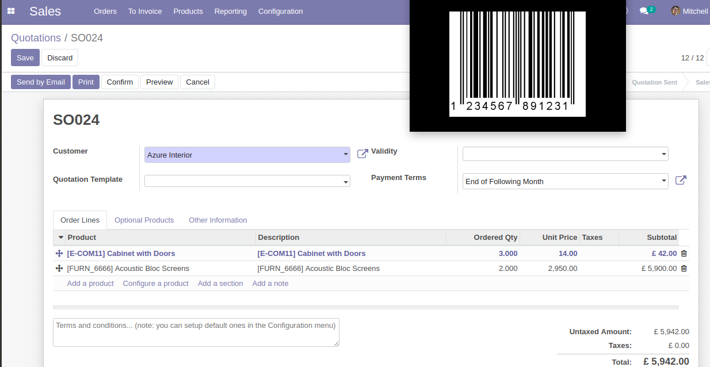Expand the Payment Terms dropdown
Viewport: 710px width, 367px height.
pos(566,181)
